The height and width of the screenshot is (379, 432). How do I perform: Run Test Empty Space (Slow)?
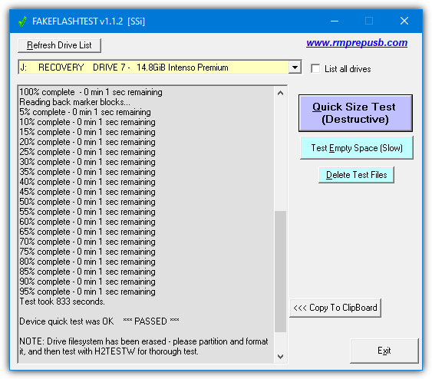pyautogui.click(x=357, y=148)
